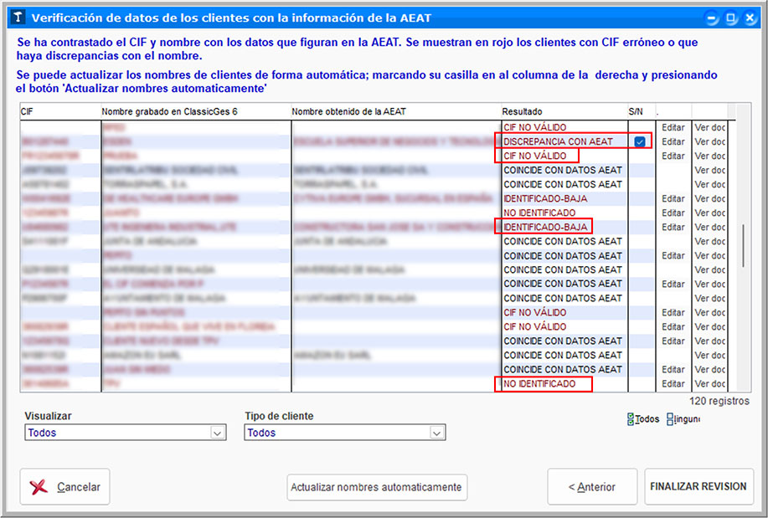
Task: Open the Visualizar dropdown
Action: tap(218, 433)
